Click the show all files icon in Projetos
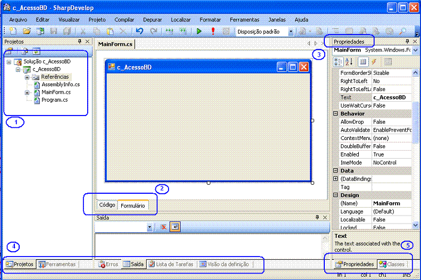This screenshot has width=421, height=280. 24,51
